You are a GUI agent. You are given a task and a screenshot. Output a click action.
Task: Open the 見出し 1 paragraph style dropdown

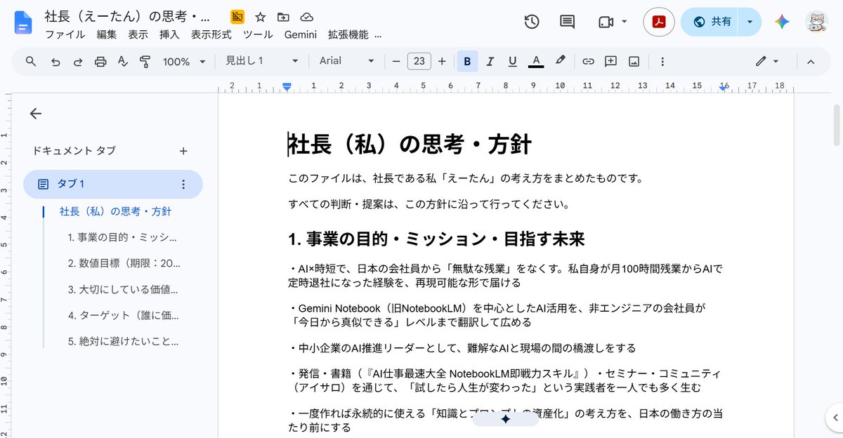point(262,61)
